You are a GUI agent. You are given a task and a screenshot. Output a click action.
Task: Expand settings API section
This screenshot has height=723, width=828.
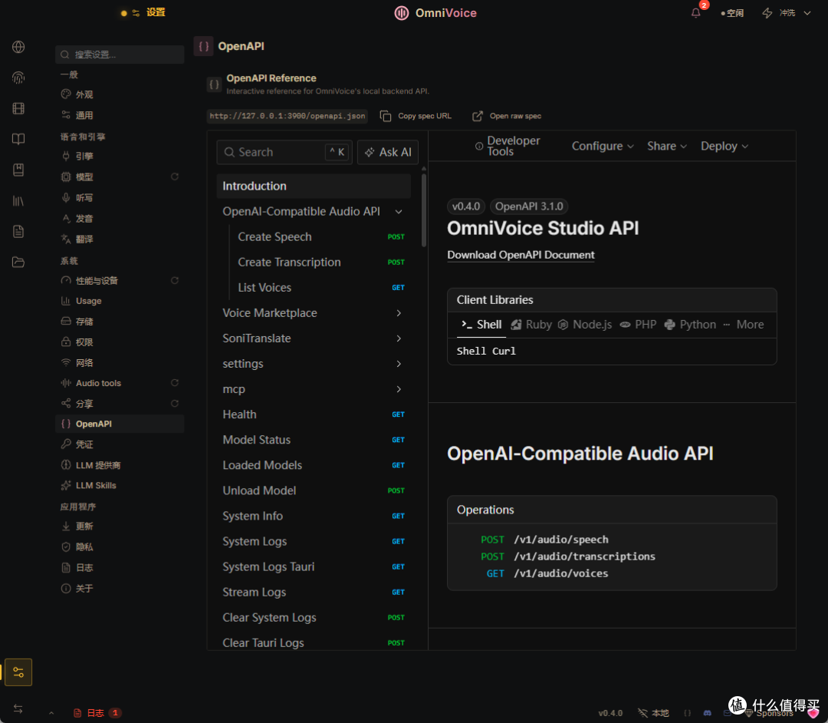(399, 364)
